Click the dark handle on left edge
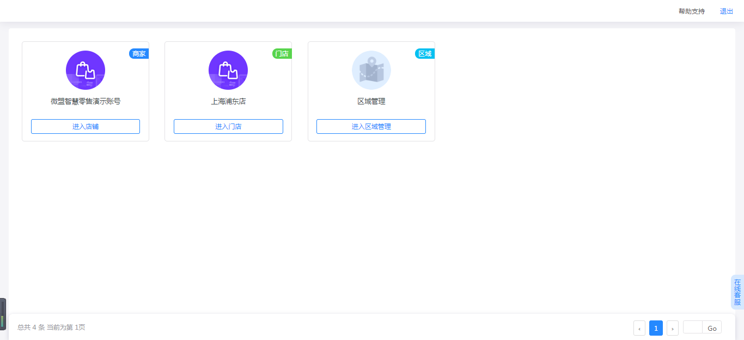 coord(3,314)
